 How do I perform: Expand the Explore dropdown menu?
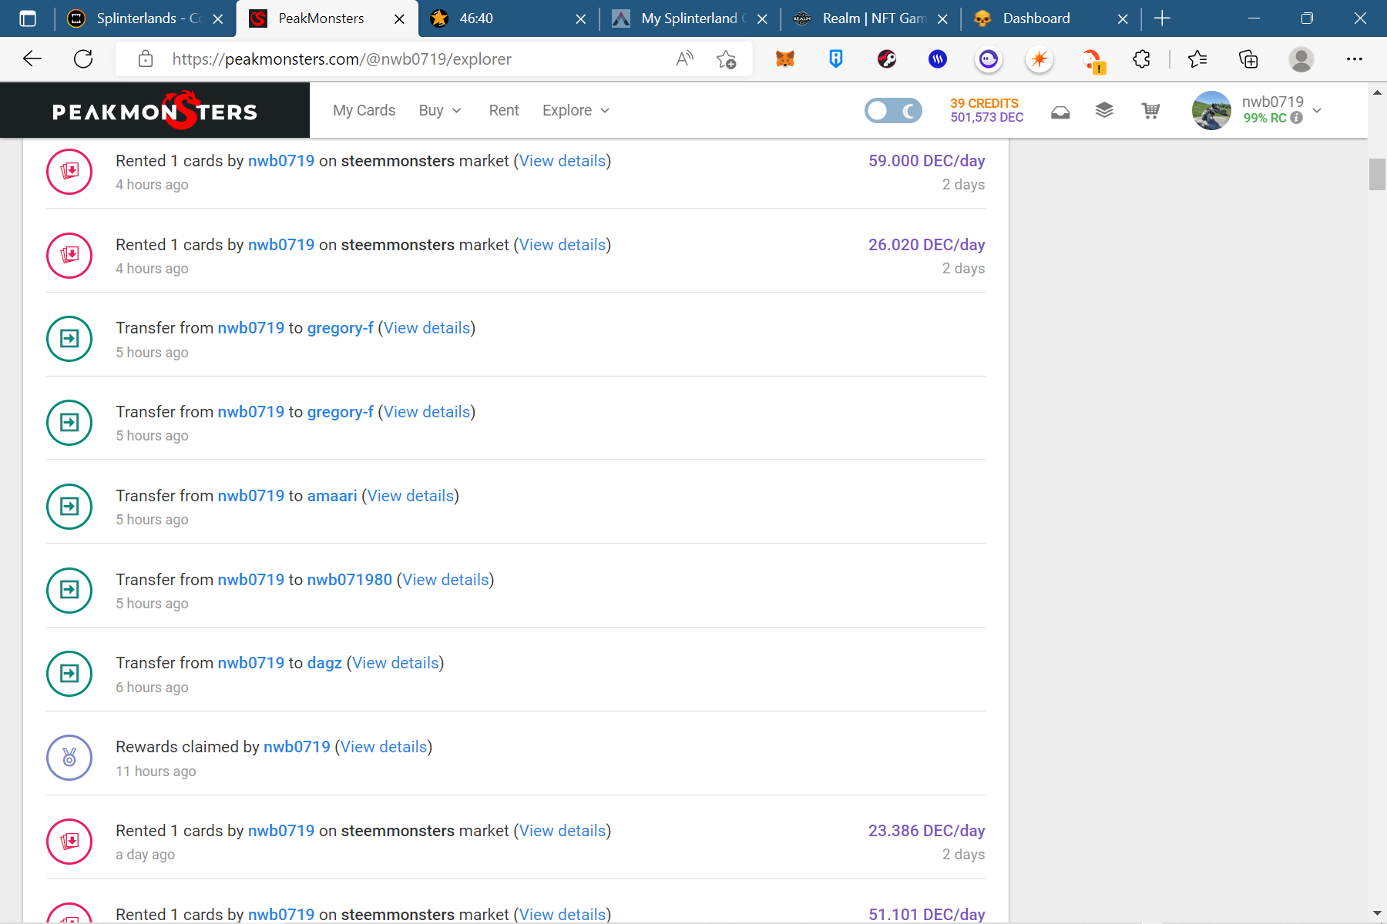pos(576,111)
